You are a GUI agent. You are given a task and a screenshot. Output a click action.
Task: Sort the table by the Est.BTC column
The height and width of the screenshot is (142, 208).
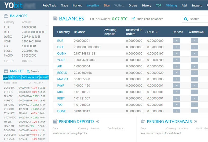[x=152, y=32]
